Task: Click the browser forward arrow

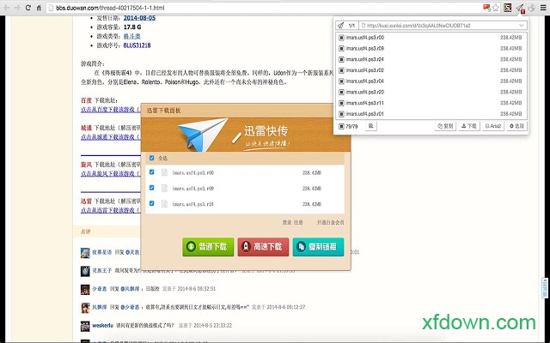Action: pos(17,8)
